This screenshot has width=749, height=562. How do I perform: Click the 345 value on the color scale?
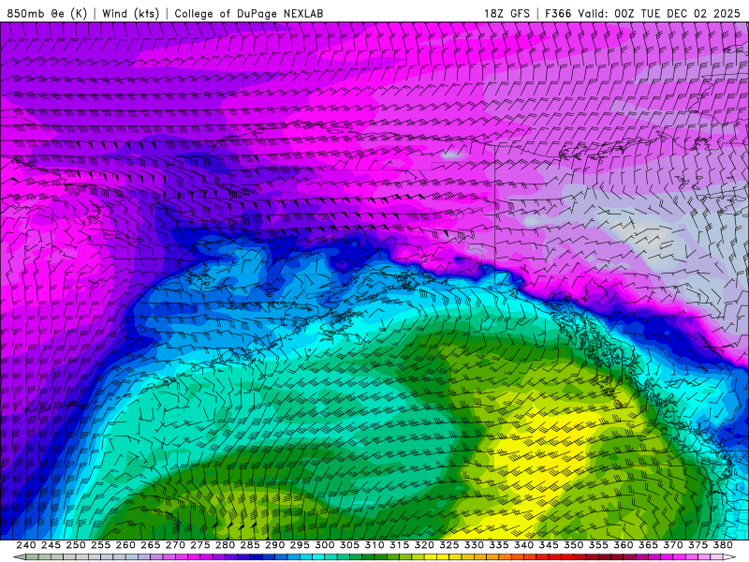pyautogui.click(x=549, y=545)
